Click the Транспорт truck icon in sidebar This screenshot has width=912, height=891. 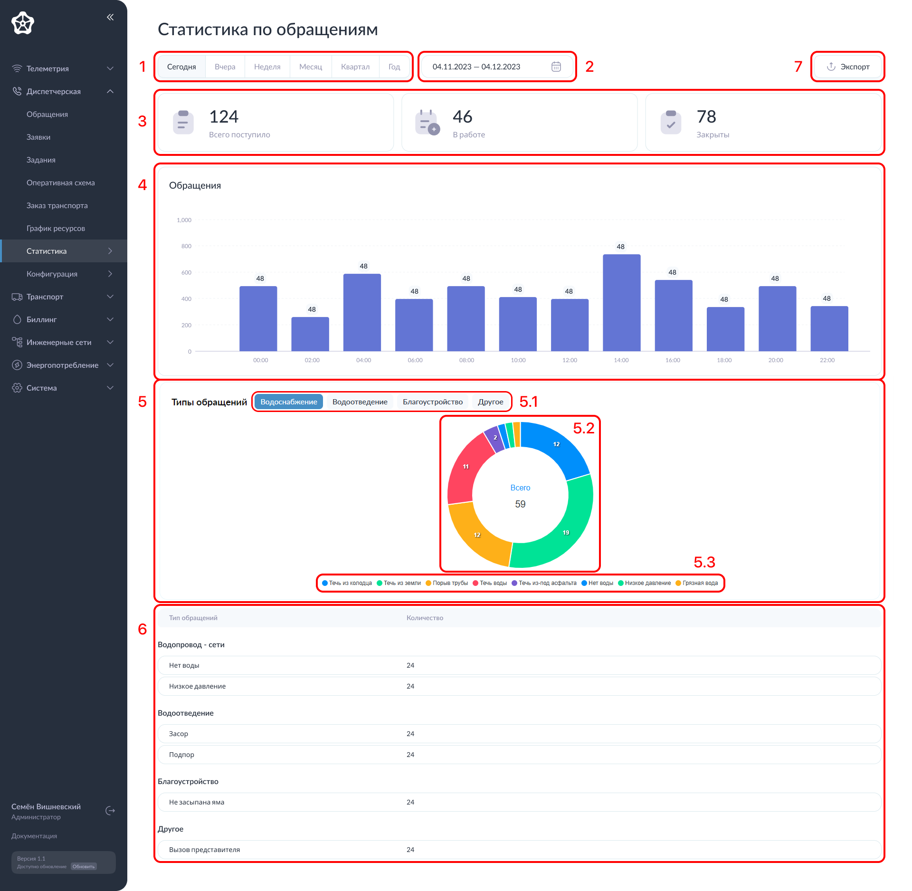[17, 297]
